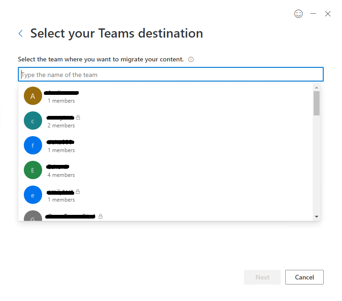This screenshot has height=301, width=342.
Task: Select the team with the gray G avatar
Action: click(x=166, y=214)
